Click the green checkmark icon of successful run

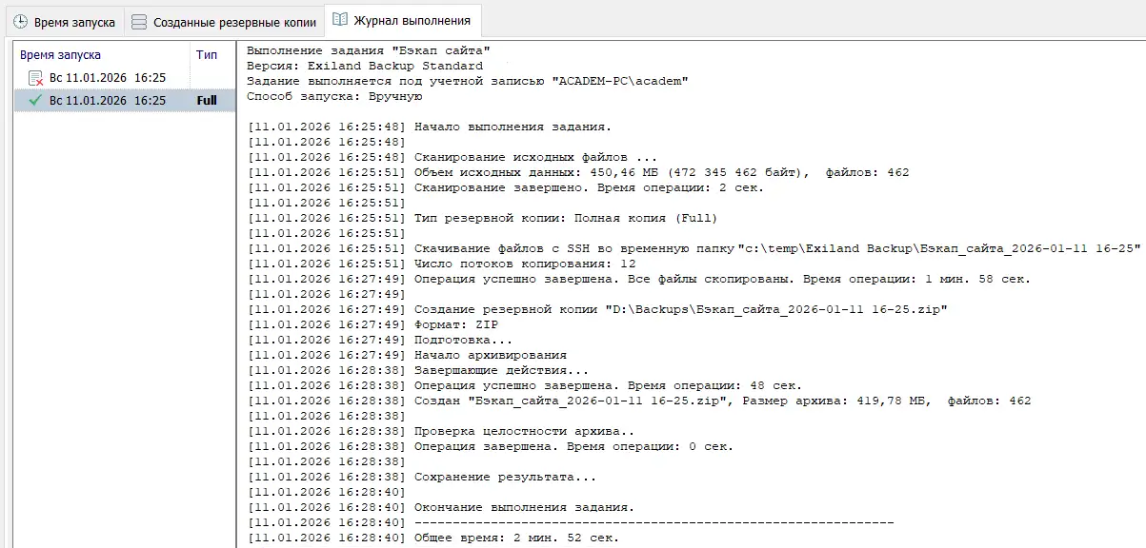coord(36,100)
